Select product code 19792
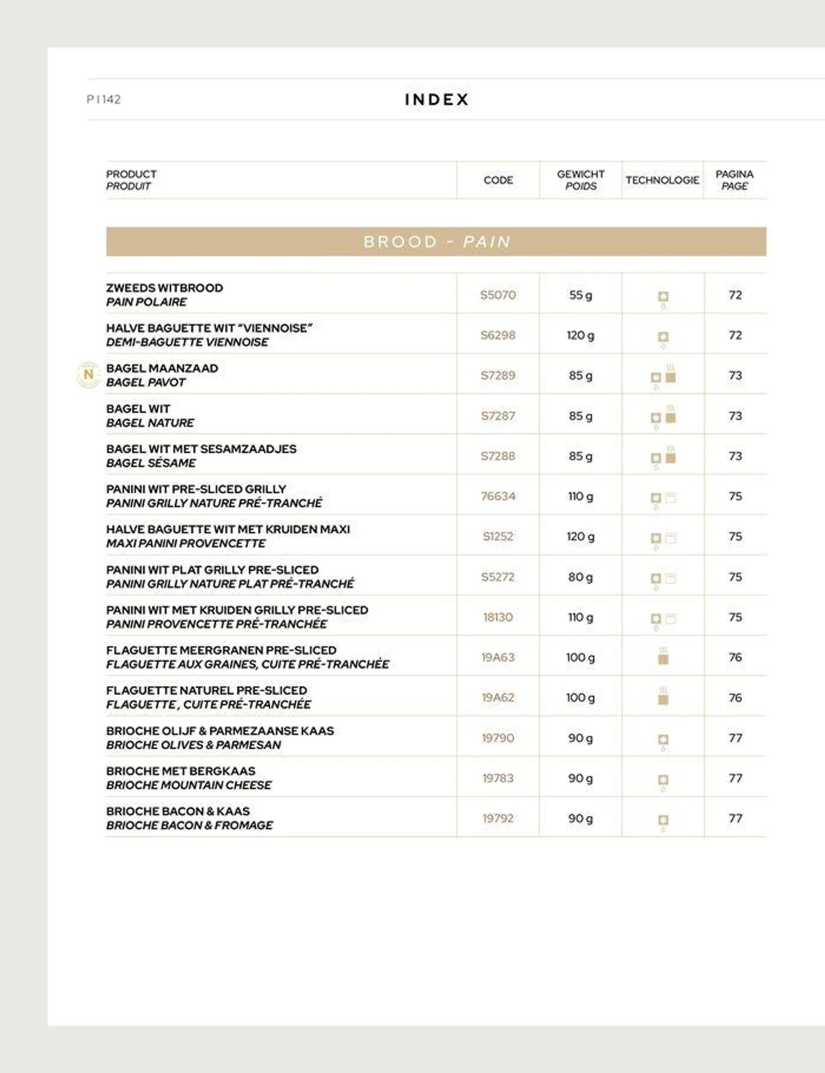The height and width of the screenshot is (1073, 825). [x=498, y=819]
